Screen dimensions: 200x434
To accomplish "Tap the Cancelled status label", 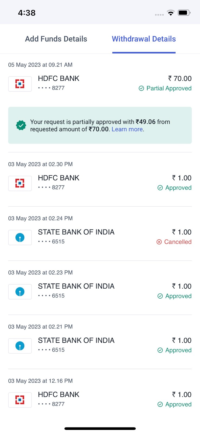I will click(178, 242).
